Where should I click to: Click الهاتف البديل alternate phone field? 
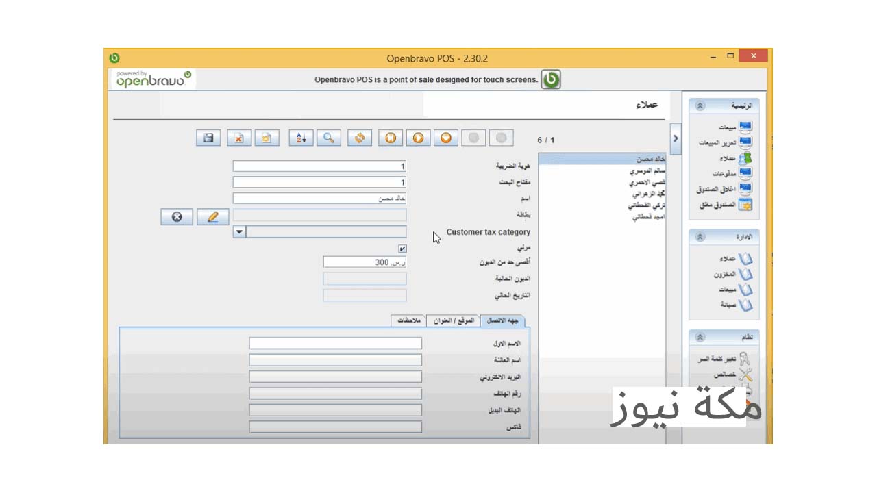336,410
